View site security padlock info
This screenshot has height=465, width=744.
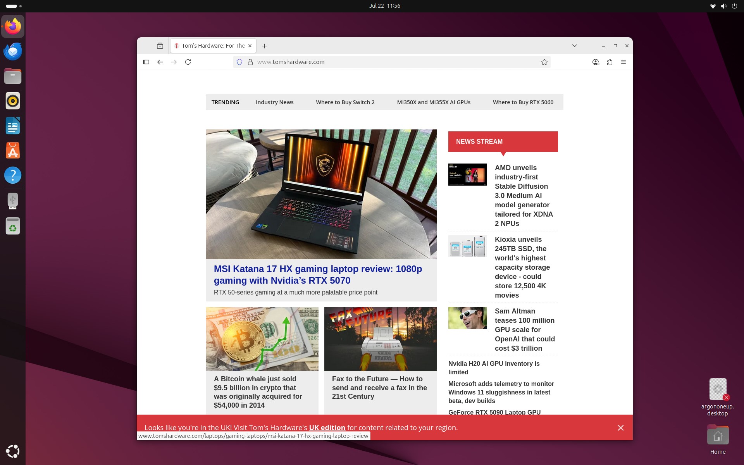[250, 62]
